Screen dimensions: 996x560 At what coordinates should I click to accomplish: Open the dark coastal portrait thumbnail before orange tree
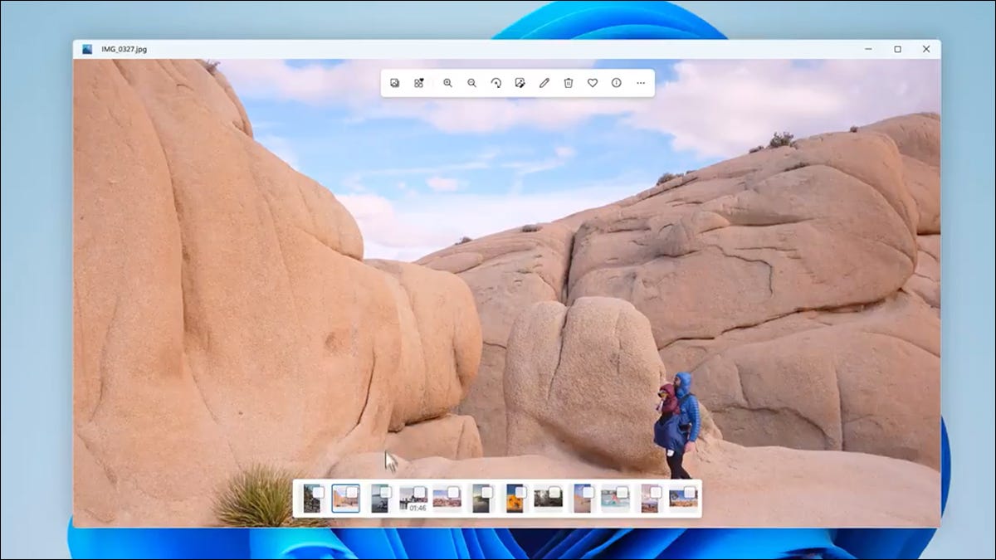(x=481, y=499)
